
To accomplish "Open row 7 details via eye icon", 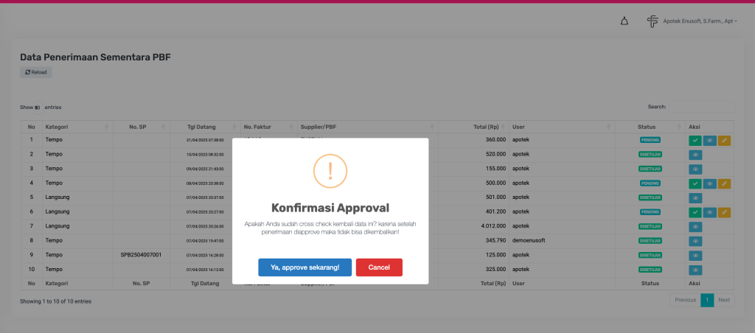I will (x=695, y=227).
